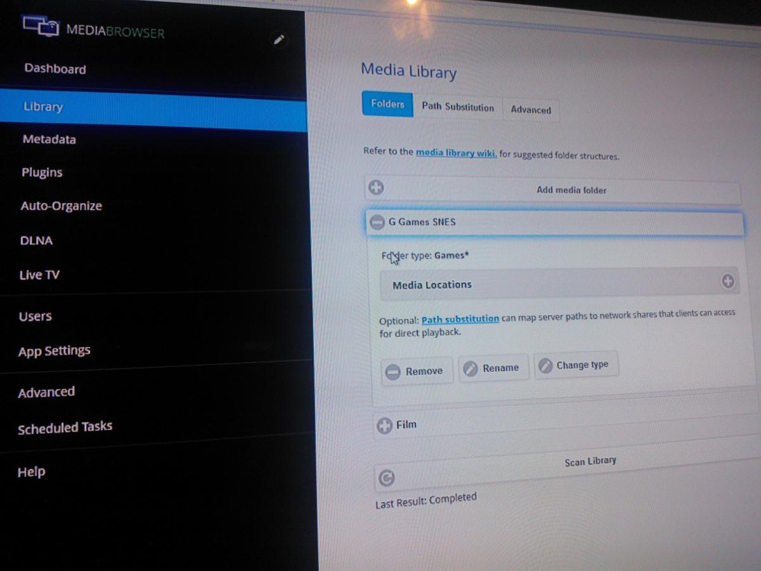Add a media location with plus icon
The height and width of the screenshot is (571, 761).
pos(727,281)
